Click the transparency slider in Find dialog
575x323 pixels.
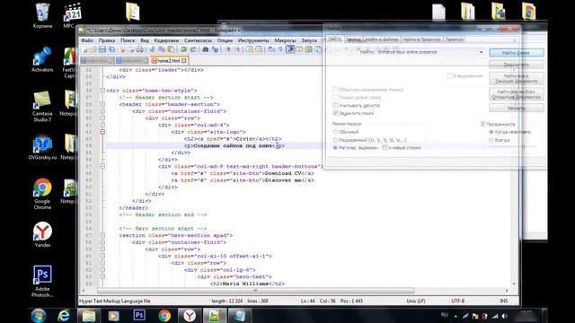pos(513,147)
